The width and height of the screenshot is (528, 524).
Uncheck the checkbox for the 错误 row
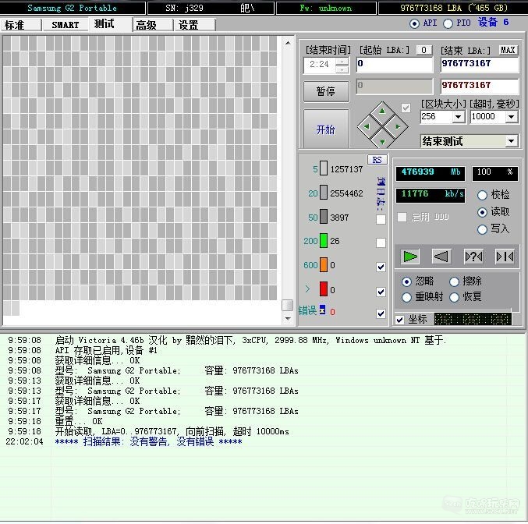(x=381, y=313)
